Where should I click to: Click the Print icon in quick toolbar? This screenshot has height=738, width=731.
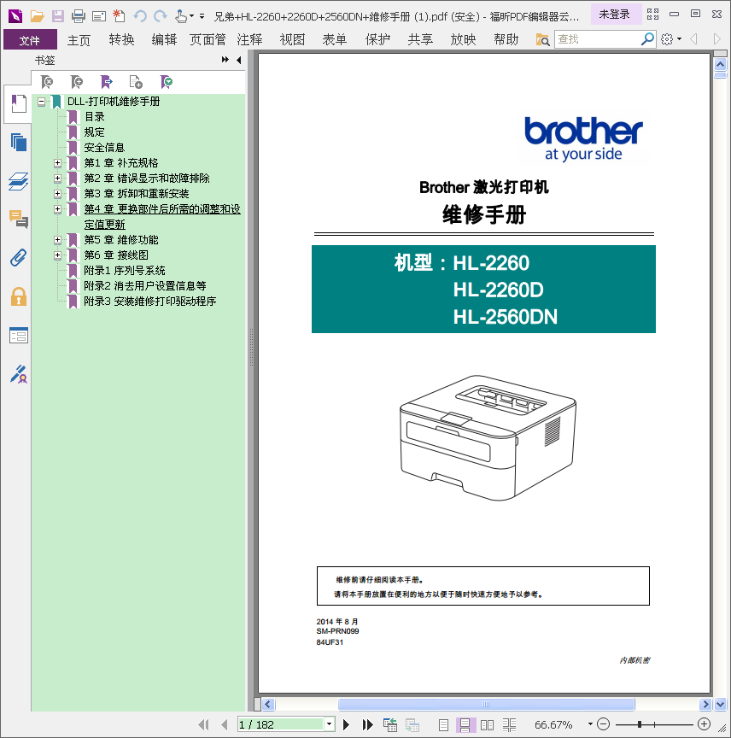coord(78,16)
